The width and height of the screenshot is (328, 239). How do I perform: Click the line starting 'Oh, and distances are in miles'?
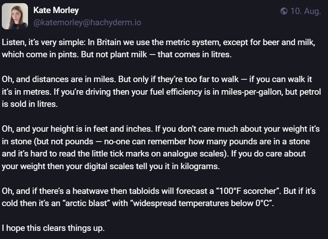click(x=157, y=79)
